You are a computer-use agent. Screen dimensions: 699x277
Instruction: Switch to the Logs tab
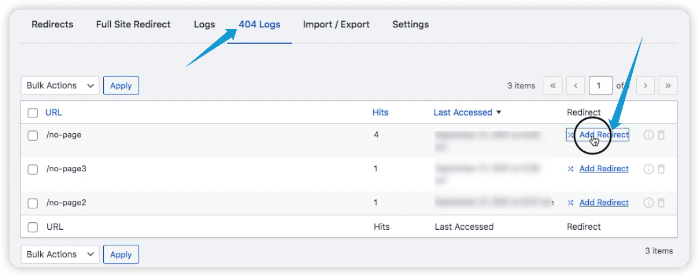pos(204,24)
